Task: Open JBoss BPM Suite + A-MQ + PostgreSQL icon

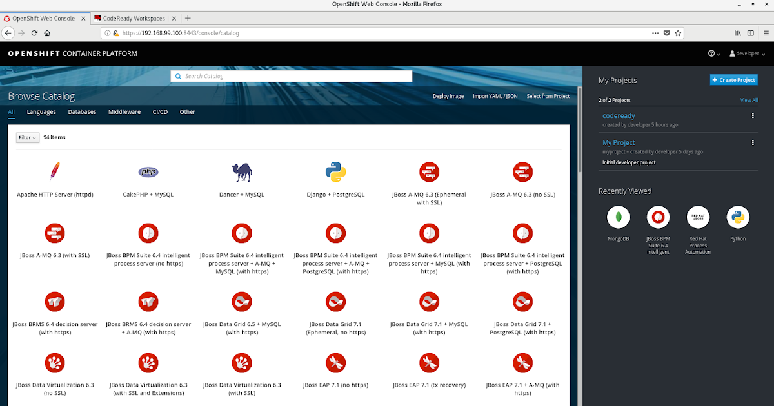Action: [335, 233]
